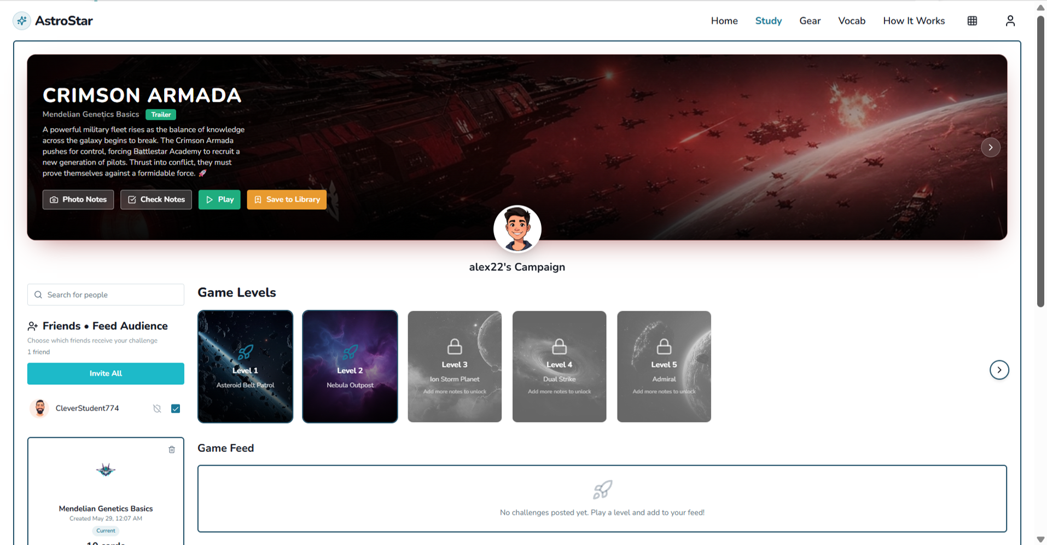The image size is (1047, 545).
Task: Click the green Trailer badge
Action: (161, 114)
